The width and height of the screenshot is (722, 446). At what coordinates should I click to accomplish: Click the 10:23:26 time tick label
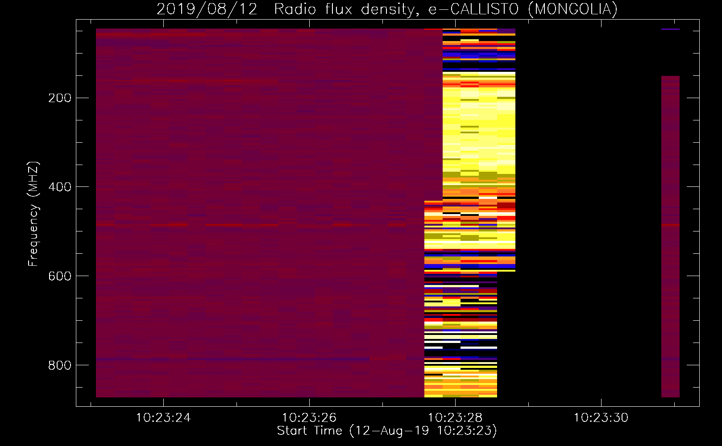click(x=309, y=418)
